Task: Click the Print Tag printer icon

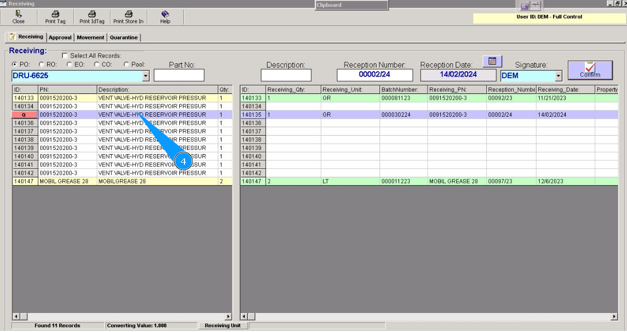Action: pos(55,14)
